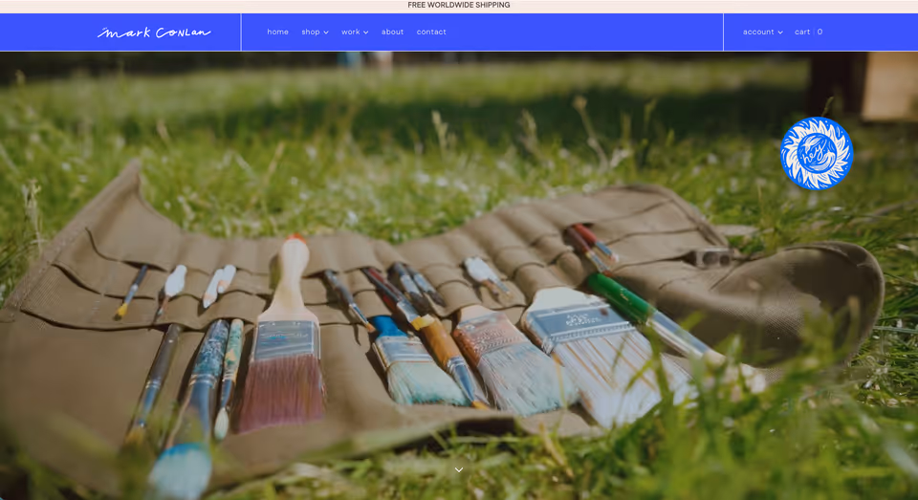
Task: Expand the work menu chevron
Action: (366, 33)
